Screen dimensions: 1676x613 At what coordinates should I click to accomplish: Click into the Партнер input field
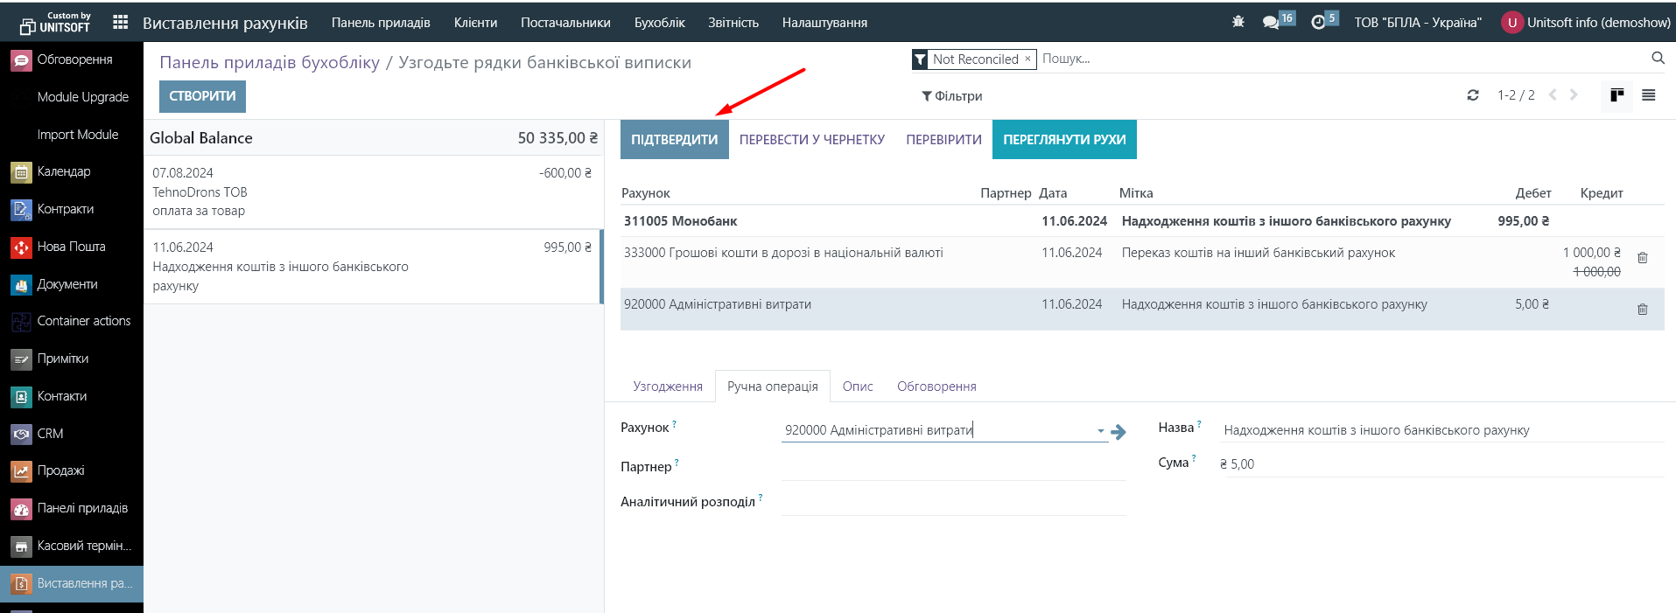(952, 468)
